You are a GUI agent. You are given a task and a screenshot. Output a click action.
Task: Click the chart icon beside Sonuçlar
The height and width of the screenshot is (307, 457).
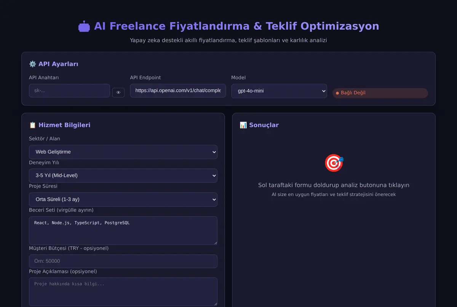click(243, 125)
